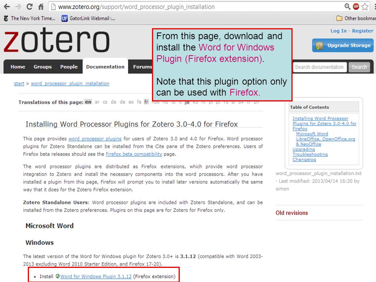Viewport: 376px width, 282px height.
Task: Click the 'Table of Contents' header
Action: coord(309,107)
